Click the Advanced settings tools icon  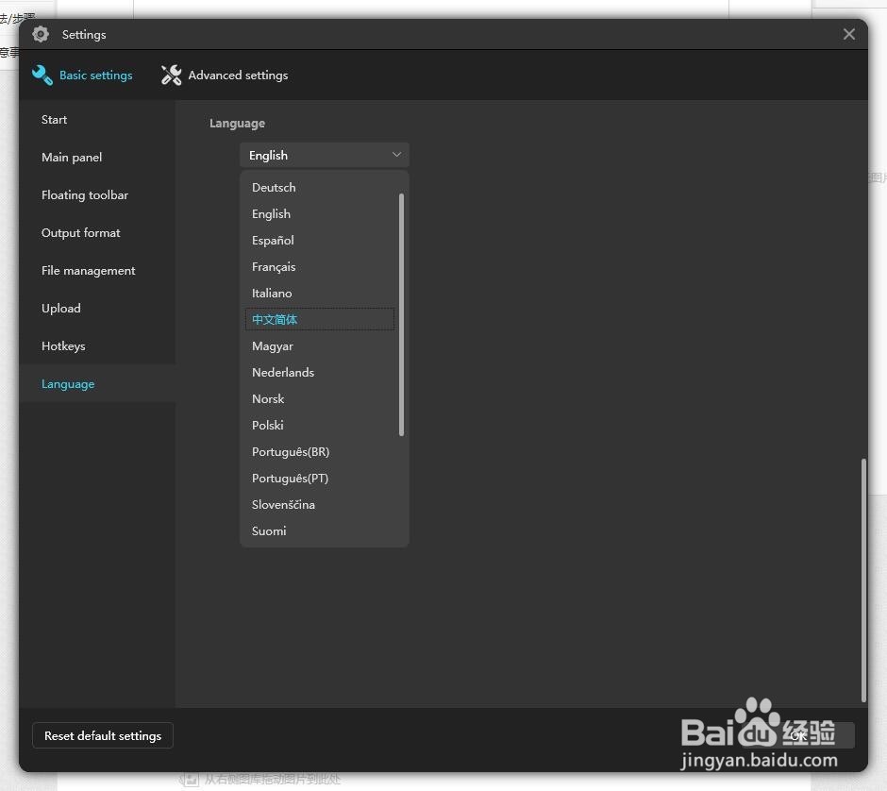coord(171,75)
